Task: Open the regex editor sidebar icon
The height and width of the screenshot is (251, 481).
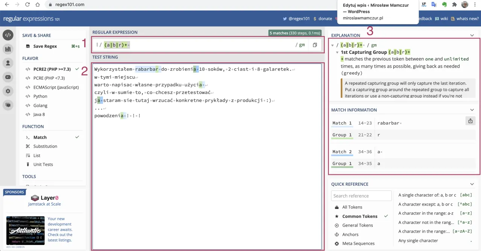Action: pyautogui.click(x=8, y=35)
